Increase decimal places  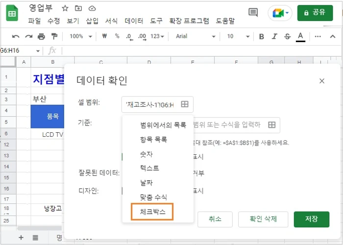[x=142, y=37]
